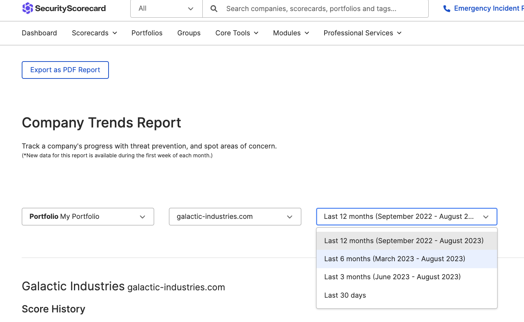
Task: Open the All search filter dropdown
Action: tap(166, 8)
